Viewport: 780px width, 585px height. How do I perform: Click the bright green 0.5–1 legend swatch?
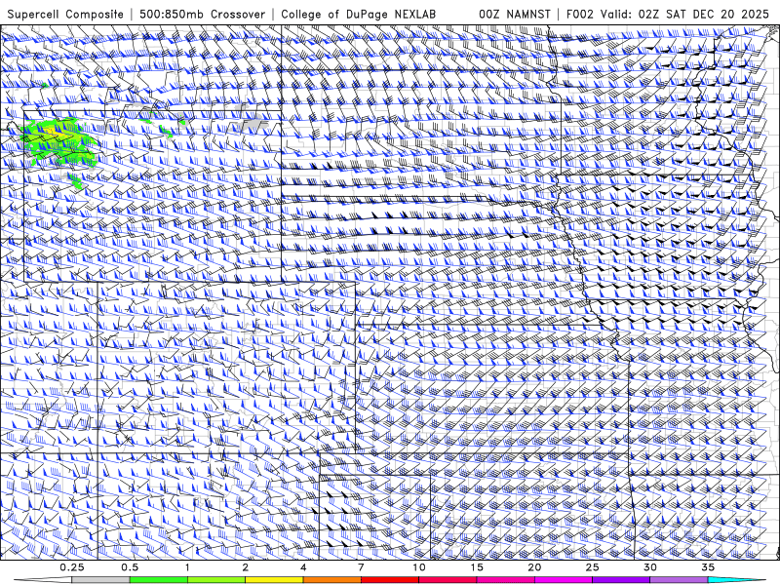pyautogui.click(x=158, y=580)
